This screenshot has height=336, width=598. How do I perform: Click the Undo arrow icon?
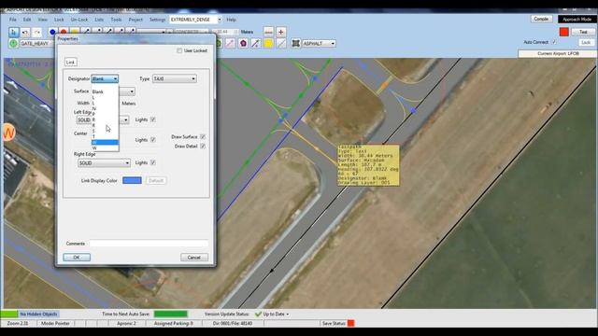coord(25,33)
